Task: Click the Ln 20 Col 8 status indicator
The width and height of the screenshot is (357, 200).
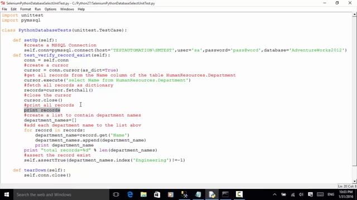Action: coord(347,186)
